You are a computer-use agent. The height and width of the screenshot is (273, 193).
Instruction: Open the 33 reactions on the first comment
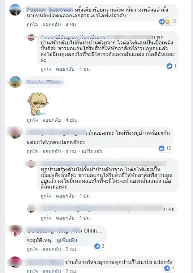(168, 21)
